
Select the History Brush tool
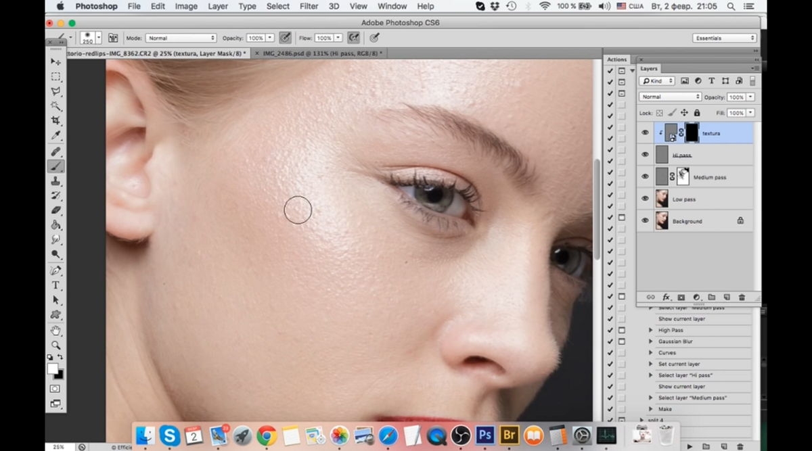point(56,195)
